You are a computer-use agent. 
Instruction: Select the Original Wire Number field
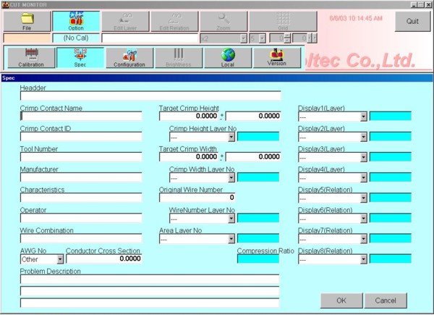pos(197,197)
